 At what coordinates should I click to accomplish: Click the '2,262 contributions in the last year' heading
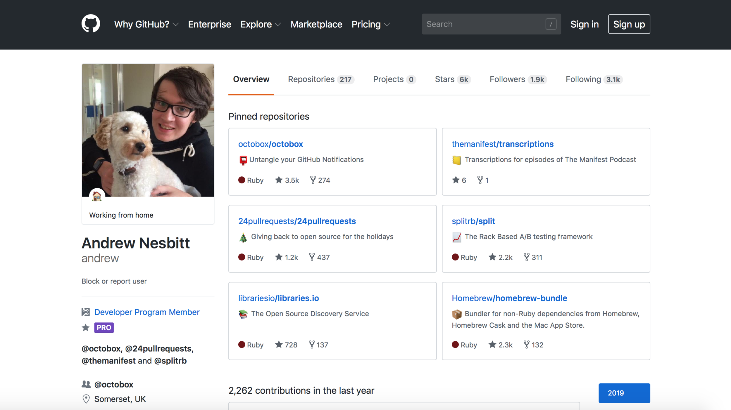[x=301, y=391]
